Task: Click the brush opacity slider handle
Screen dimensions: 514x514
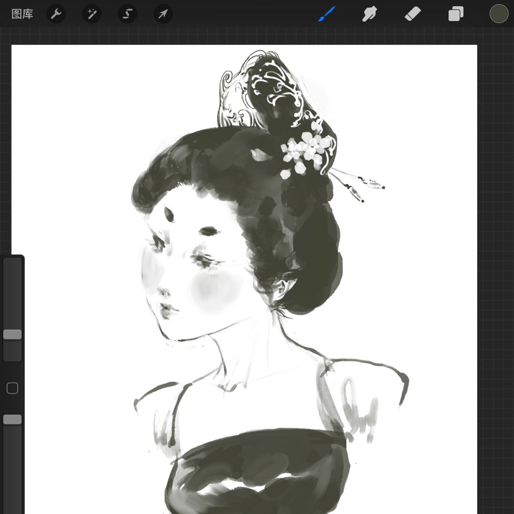Action: pyautogui.click(x=12, y=419)
